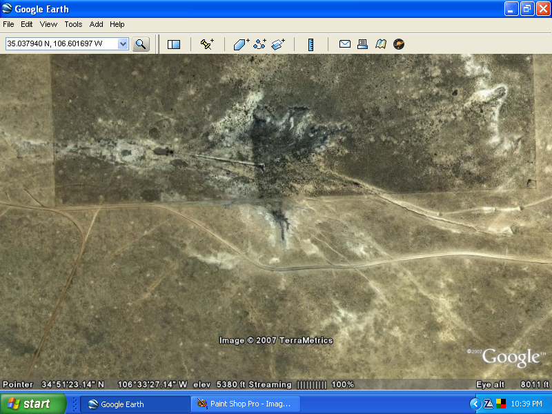This screenshot has height=414, width=552.
Task: Print the current view icon
Action: (363, 44)
